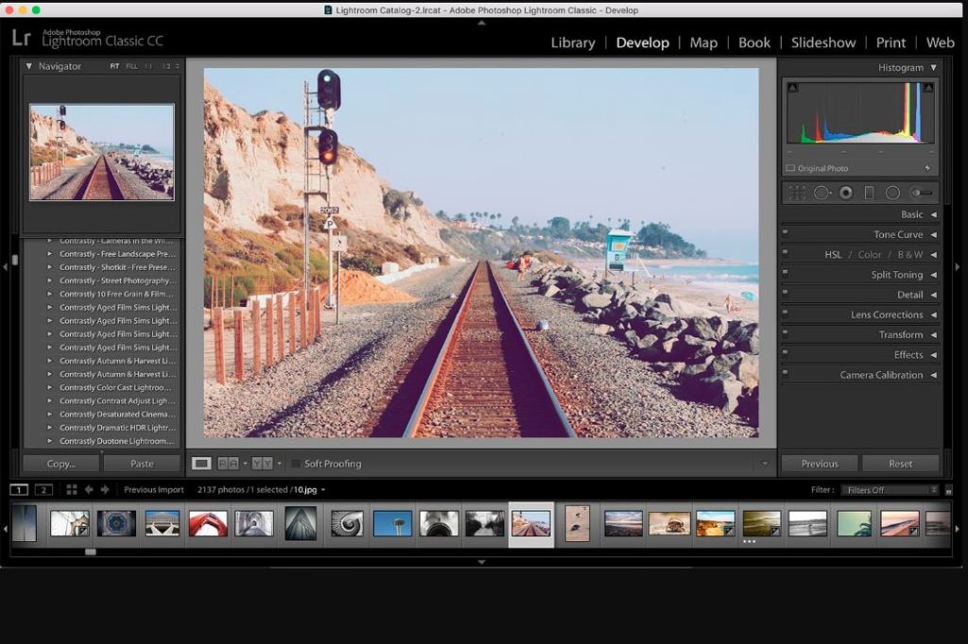This screenshot has width=968, height=644.
Task: Open the Filters Off dropdown
Action: [891, 490]
